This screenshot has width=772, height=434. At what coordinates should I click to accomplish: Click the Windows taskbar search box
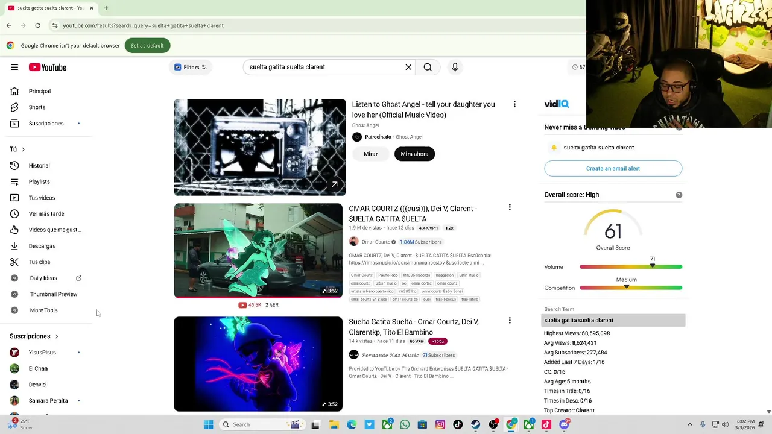[261, 424]
